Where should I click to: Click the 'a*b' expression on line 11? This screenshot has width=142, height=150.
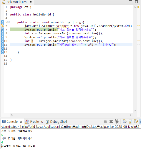tap(91, 45)
